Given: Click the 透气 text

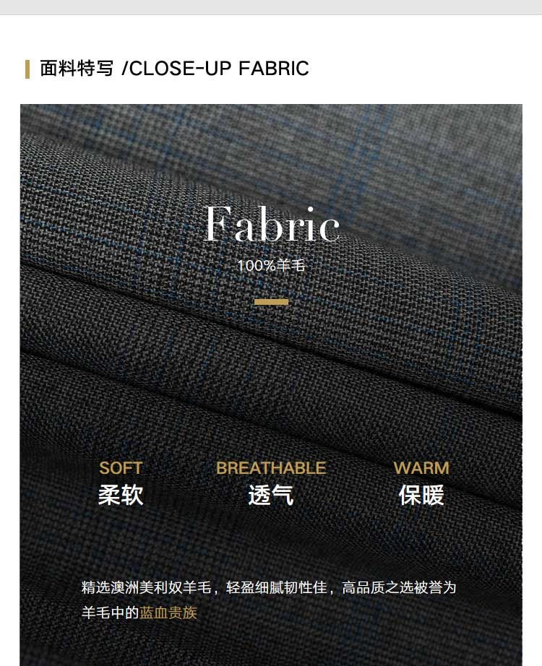Looking at the screenshot, I should [x=271, y=496].
